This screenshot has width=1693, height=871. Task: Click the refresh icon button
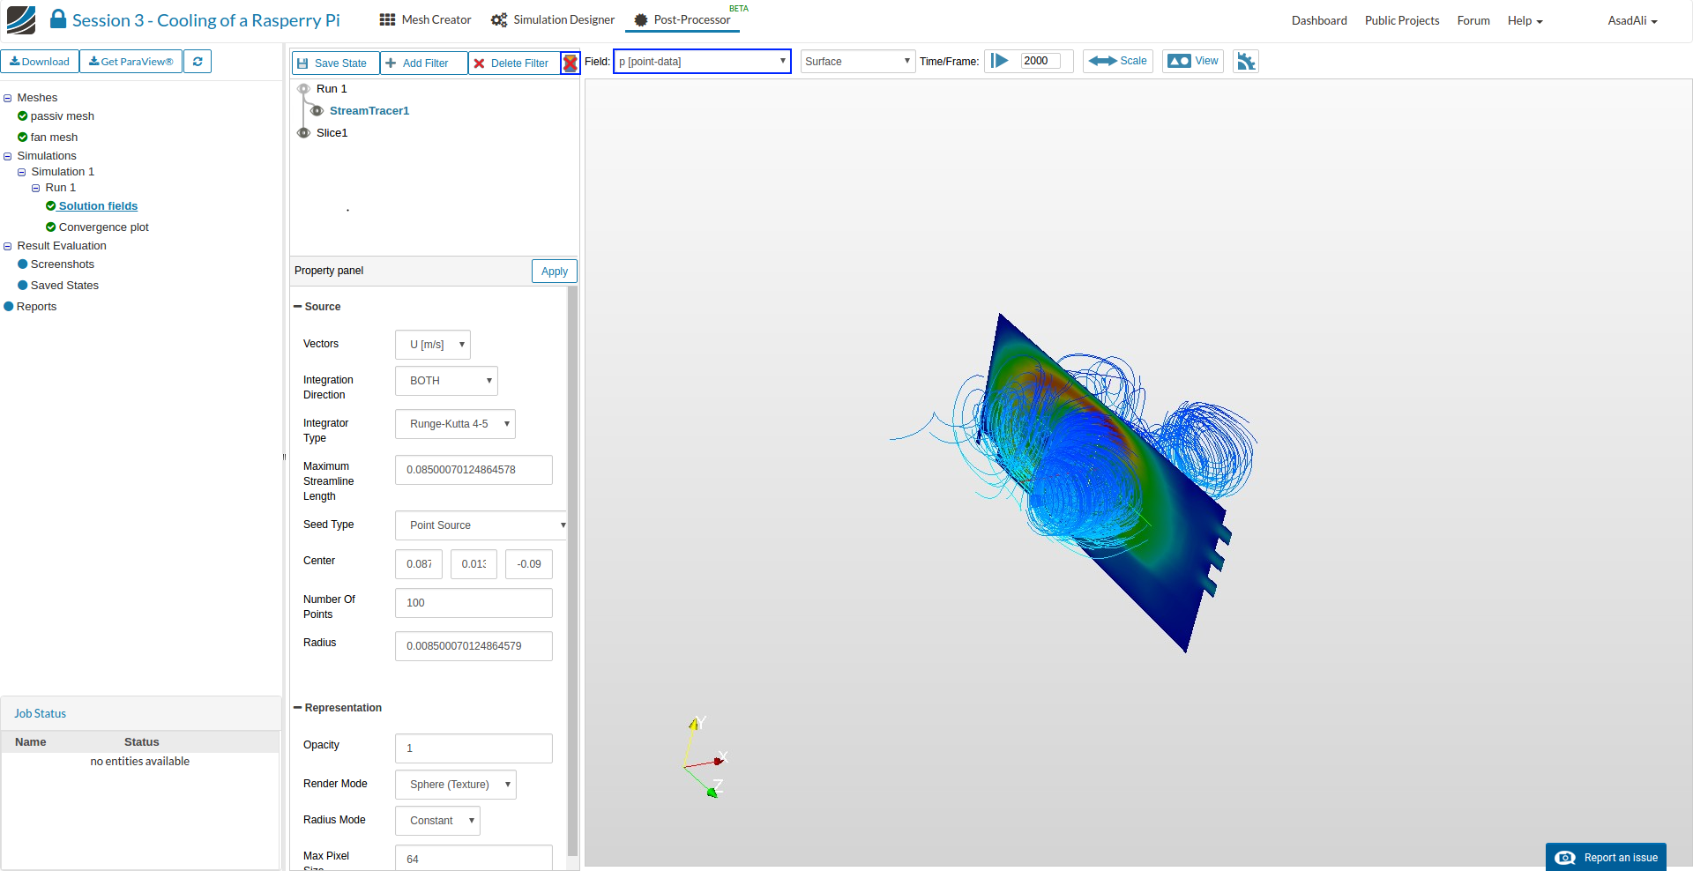pyautogui.click(x=198, y=62)
